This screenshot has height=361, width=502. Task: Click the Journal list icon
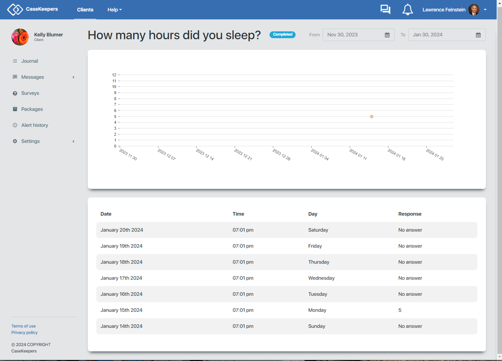[x=15, y=61]
